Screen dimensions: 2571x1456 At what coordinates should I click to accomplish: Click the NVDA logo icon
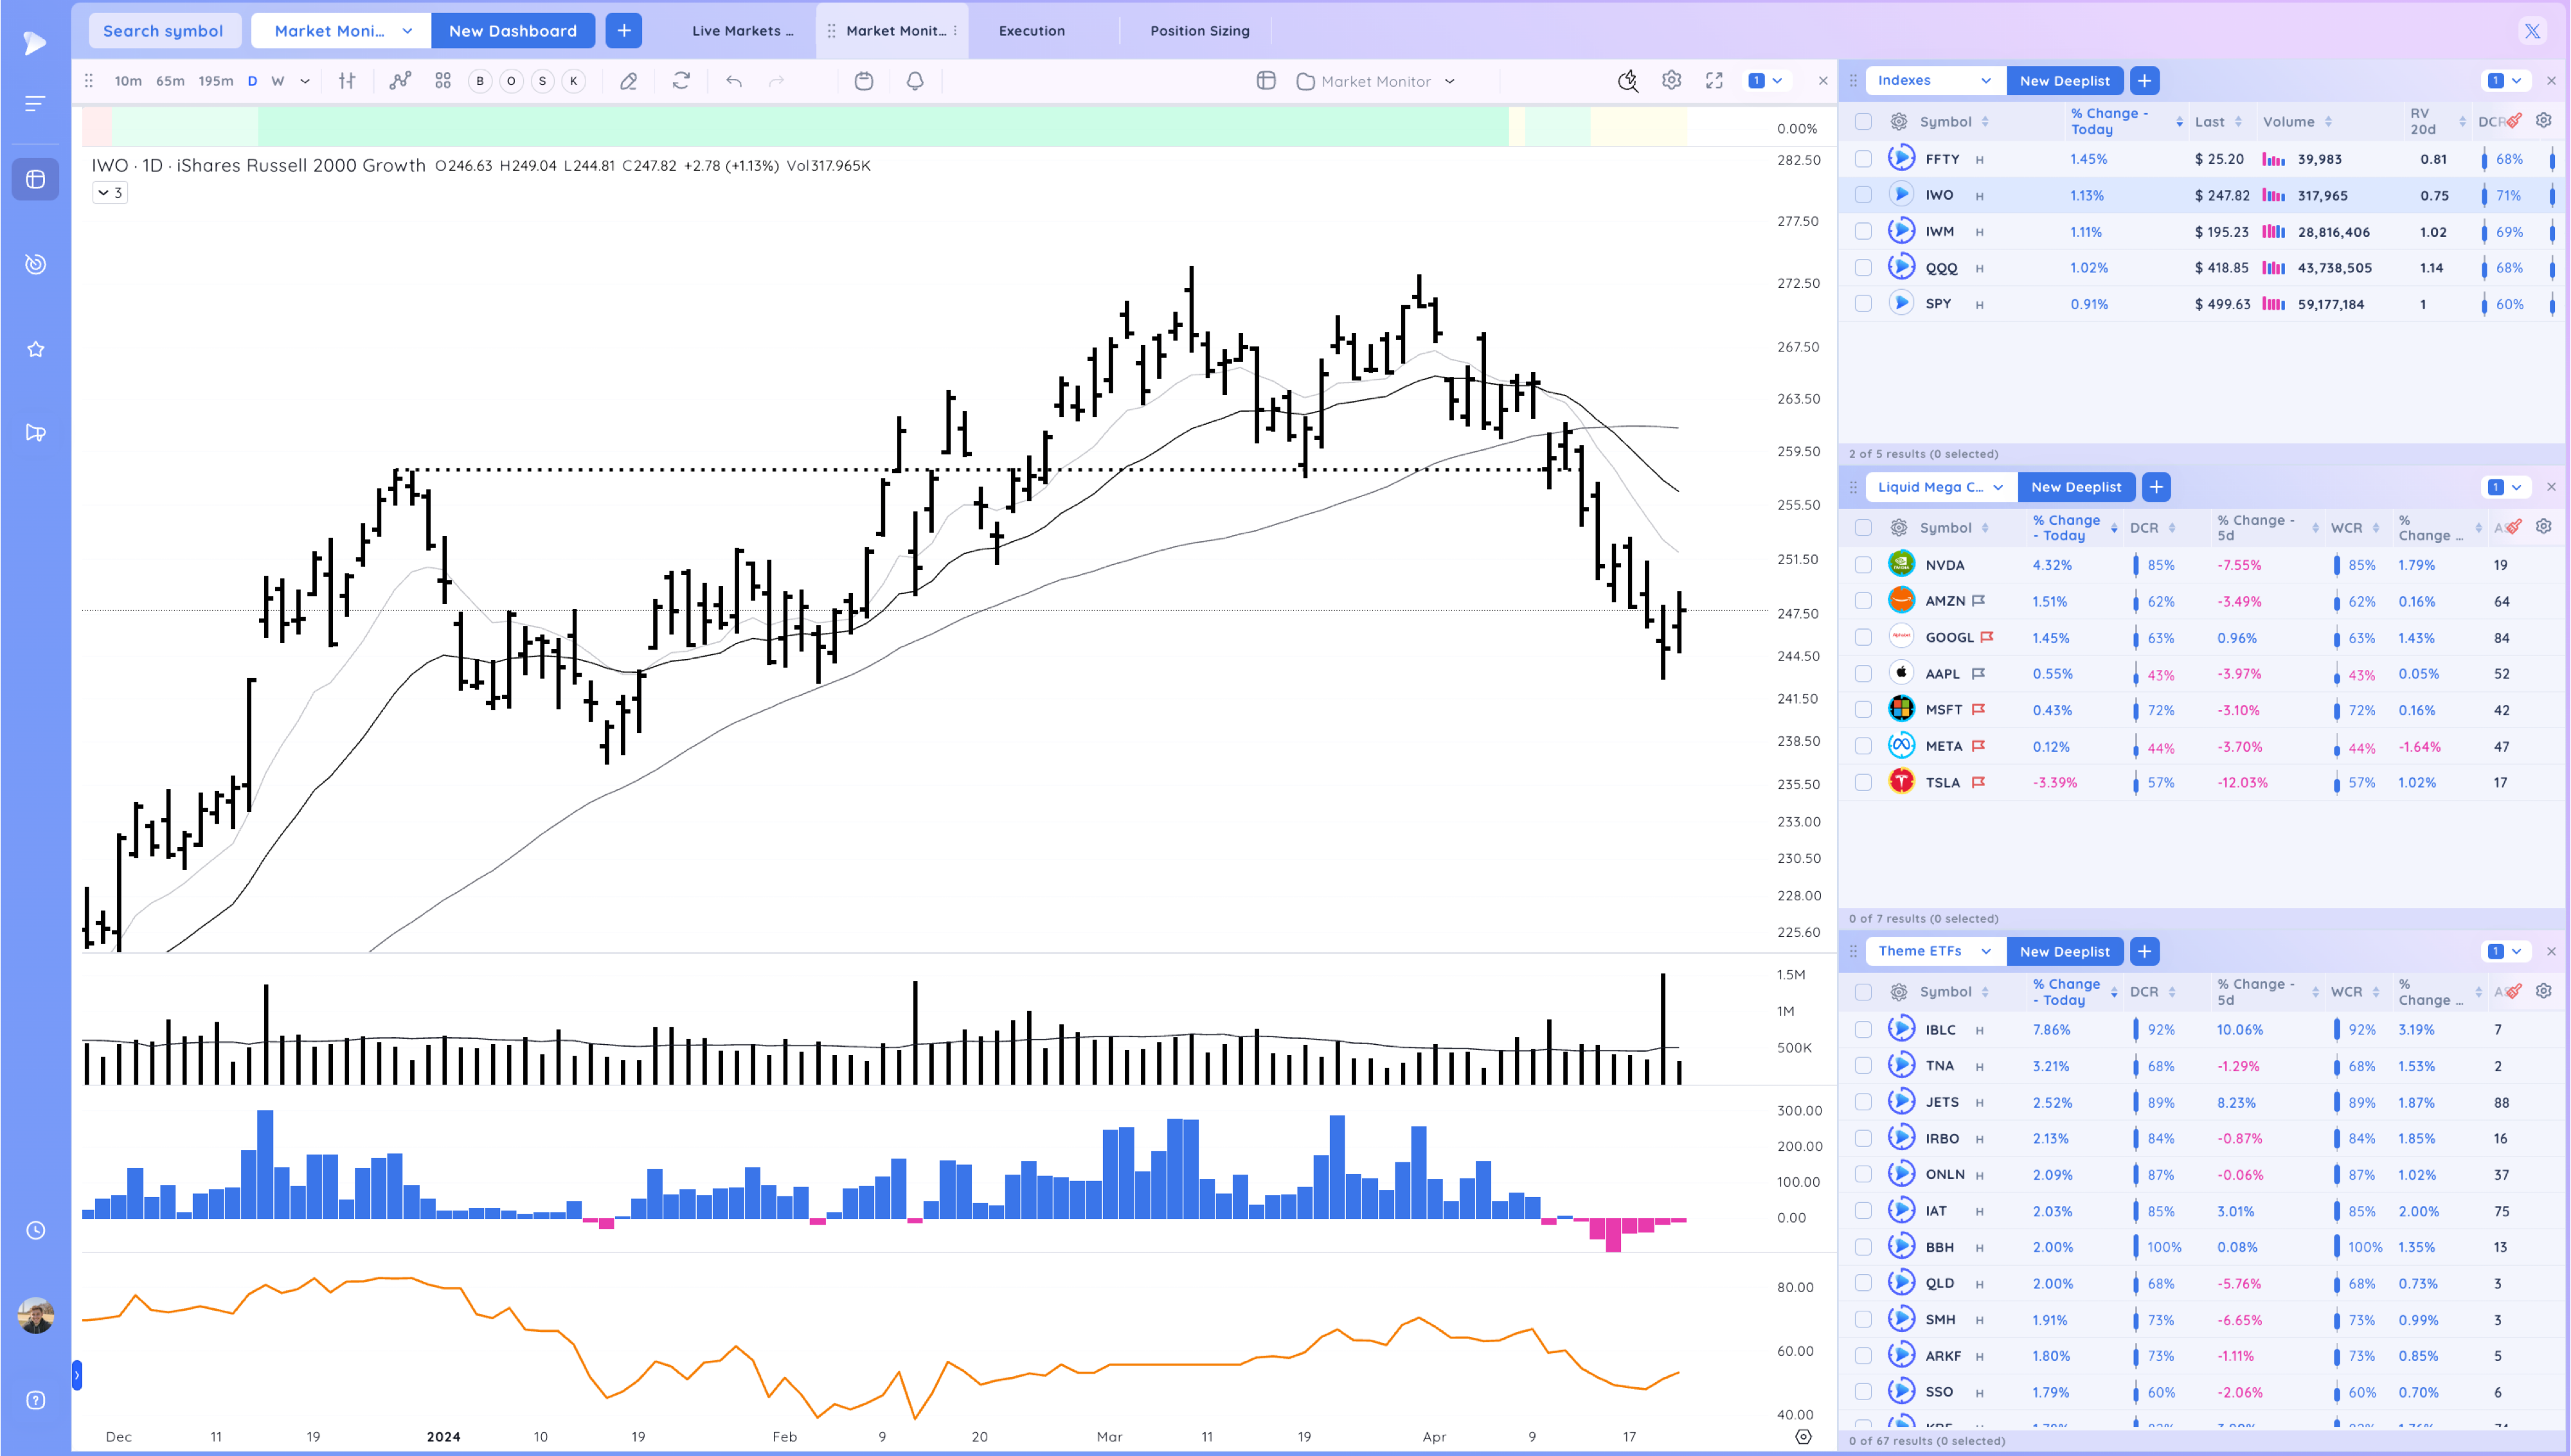point(1901,564)
